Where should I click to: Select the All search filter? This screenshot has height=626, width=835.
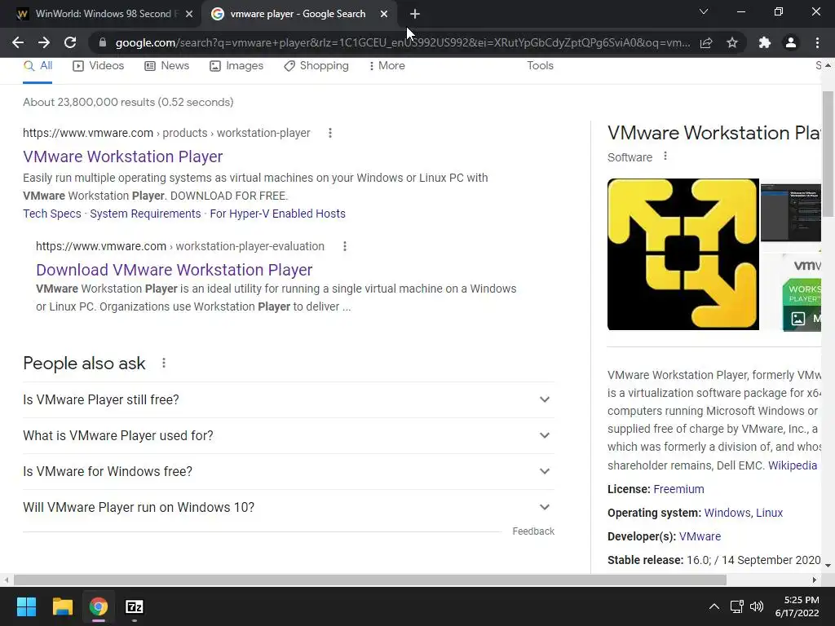pos(38,65)
